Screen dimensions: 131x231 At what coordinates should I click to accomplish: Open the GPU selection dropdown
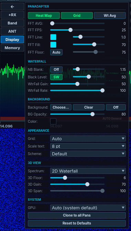pos(88,208)
